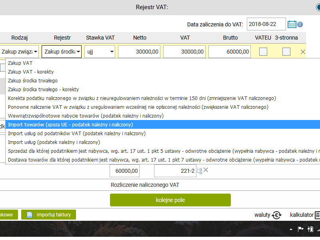320x240 pixels.
Task: Click the blue info icon beside the date
Action: click(300, 24)
